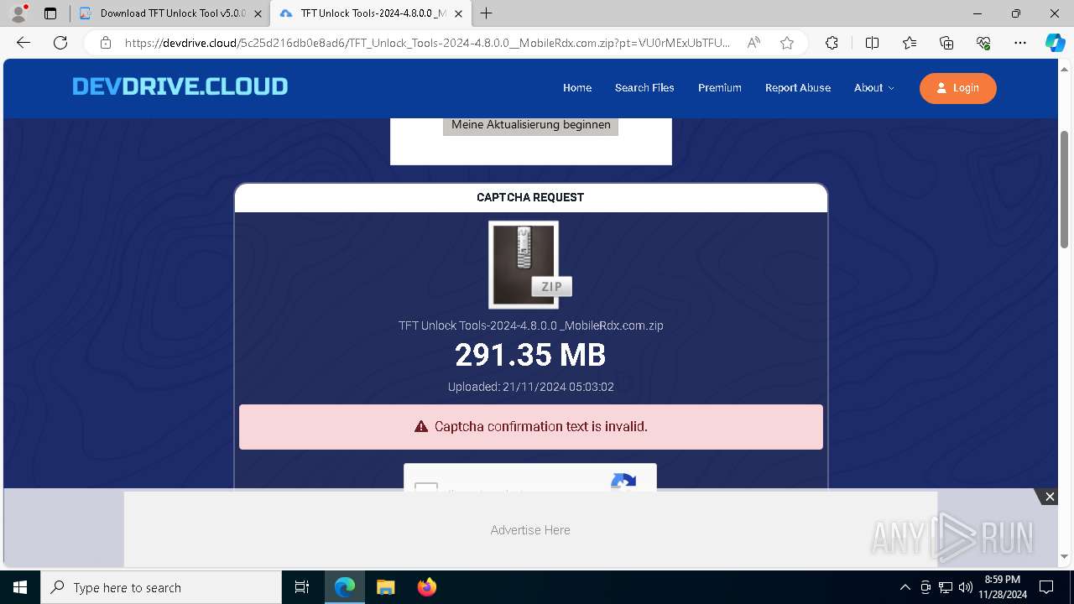This screenshot has width=1074, height=604.
Task: Go to the Home menu item
Action: coord(577,88)
